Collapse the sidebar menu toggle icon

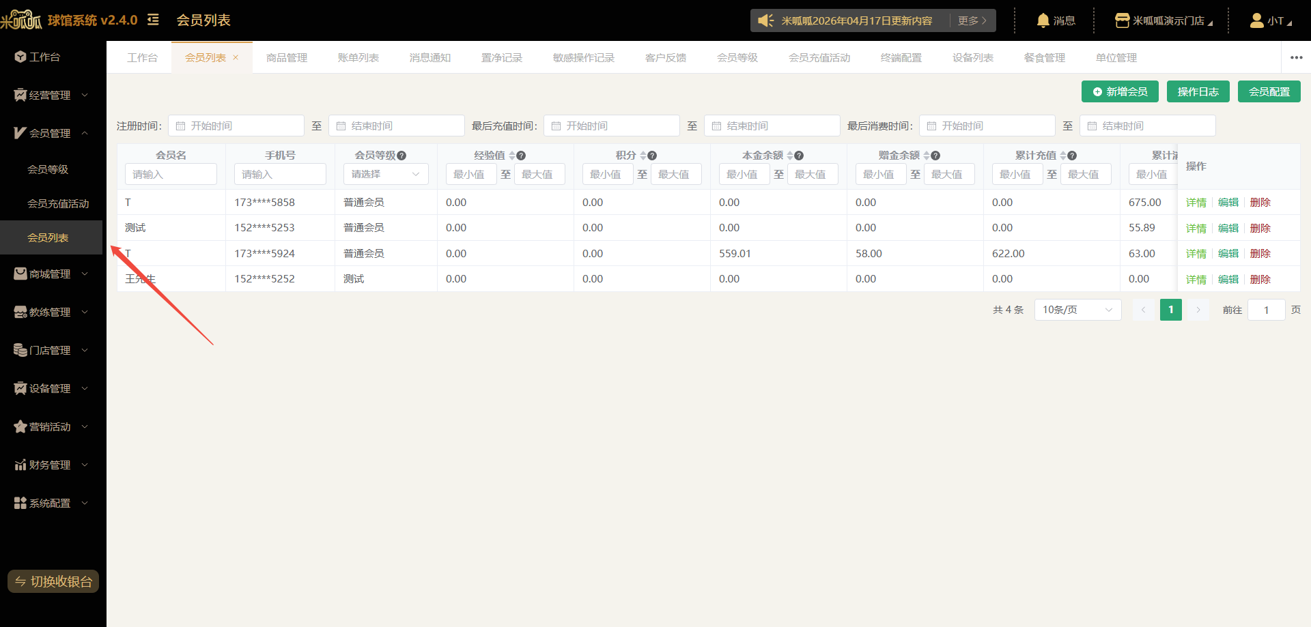[153, 20]
